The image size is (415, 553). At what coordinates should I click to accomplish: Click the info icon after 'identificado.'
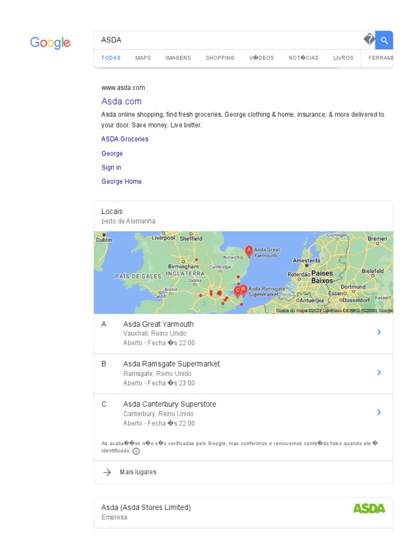(x=136, y=451)
